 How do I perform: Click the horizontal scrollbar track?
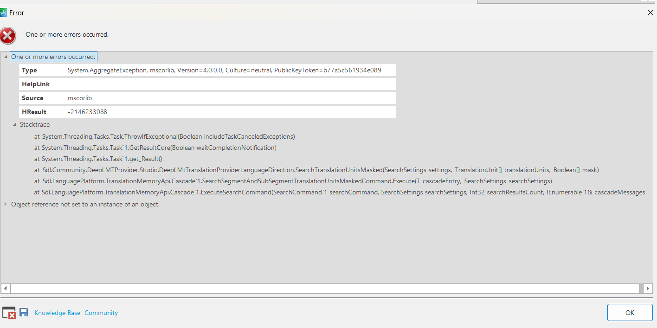pyautogui.click(x=325, y=288)
